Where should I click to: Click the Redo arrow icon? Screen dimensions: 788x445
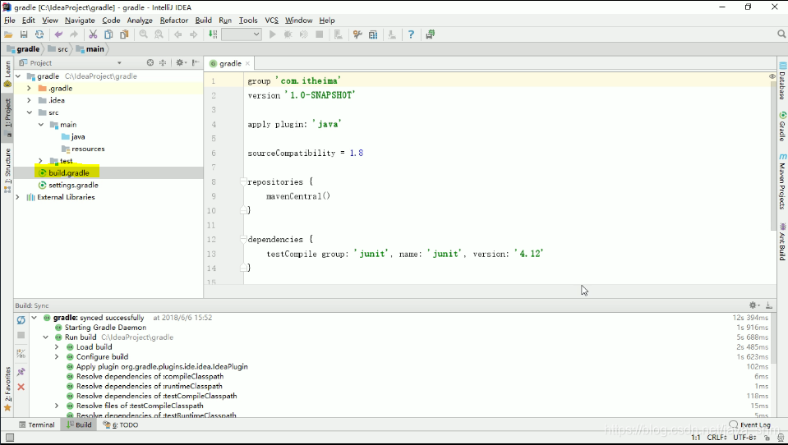click(74, 34)
